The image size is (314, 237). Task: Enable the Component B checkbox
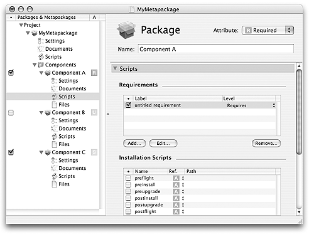click(11, 113)
